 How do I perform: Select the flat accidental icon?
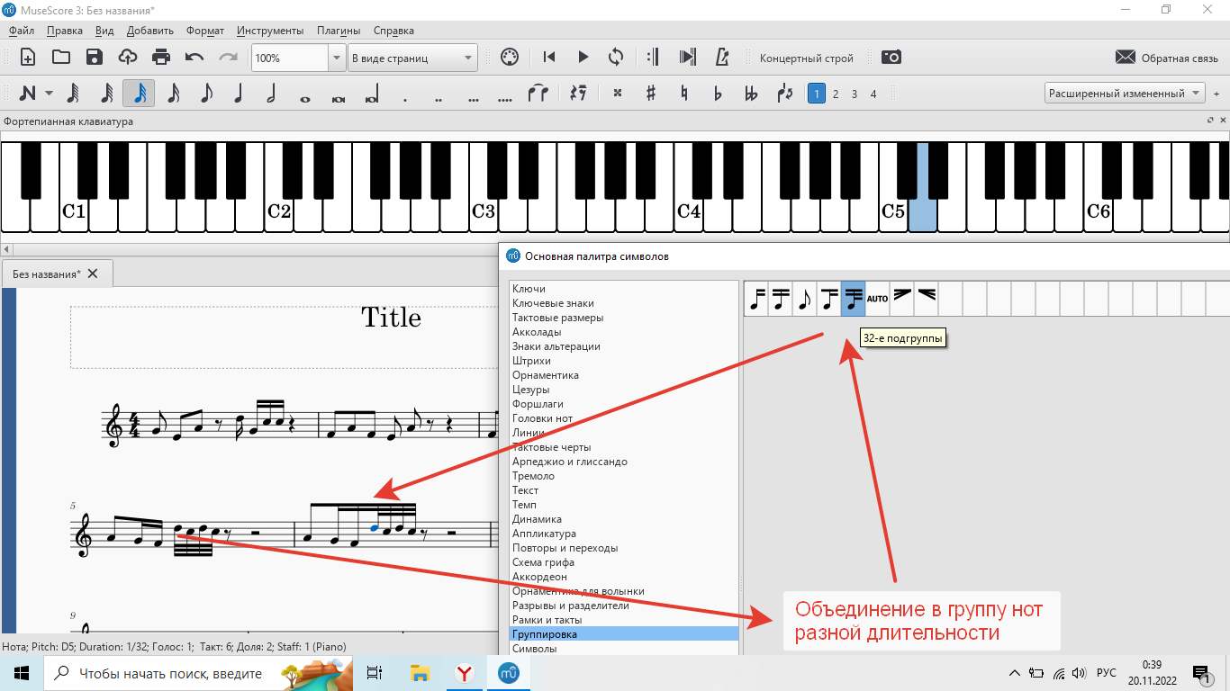pos(718,94)
